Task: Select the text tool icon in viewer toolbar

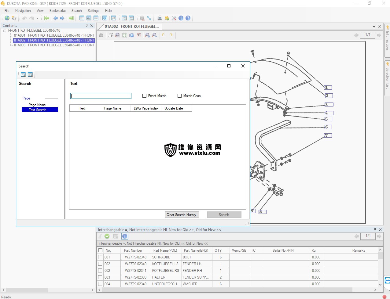Action: tap(139, 35)
